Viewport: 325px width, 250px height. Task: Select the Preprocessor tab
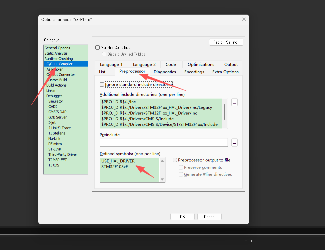point(132,71)
